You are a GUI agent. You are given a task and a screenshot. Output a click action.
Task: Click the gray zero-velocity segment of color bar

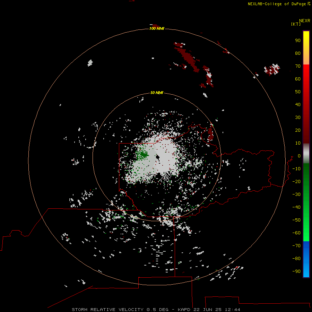pyautogui.click(x=306, y=154)
